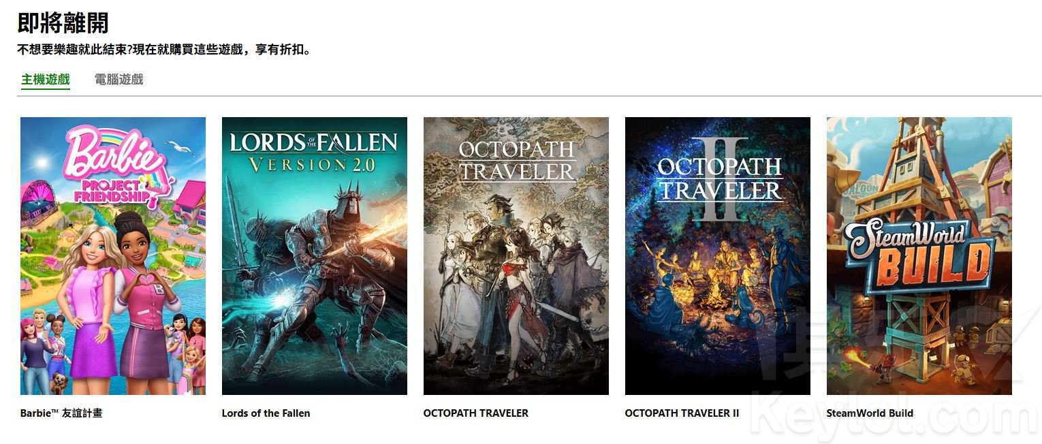1042x444 pixels.
Task: Select the OCTOPATH TRAVELER II cover image
Action: [x=718, y=256]
